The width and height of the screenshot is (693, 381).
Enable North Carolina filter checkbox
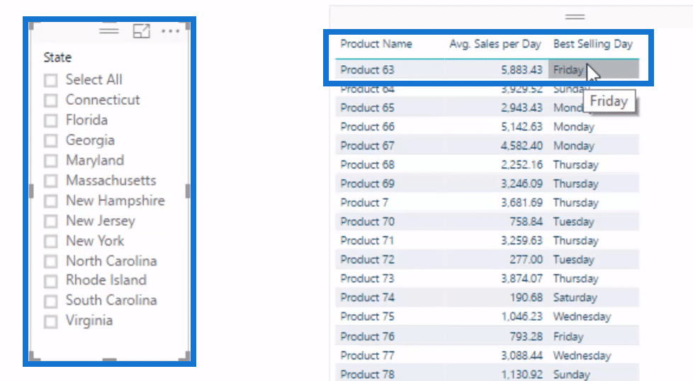tap(51, 261)
